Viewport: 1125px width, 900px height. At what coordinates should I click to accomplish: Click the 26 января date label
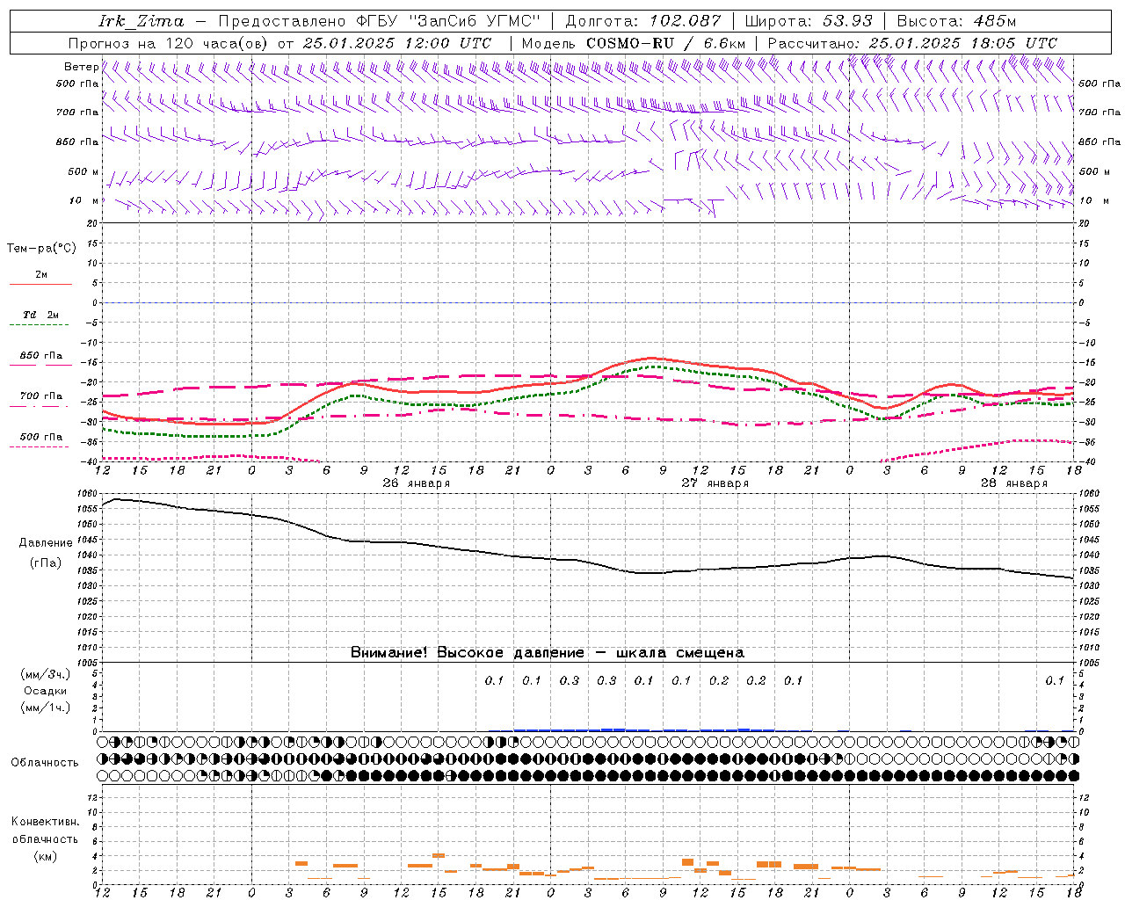pos(416,483)
